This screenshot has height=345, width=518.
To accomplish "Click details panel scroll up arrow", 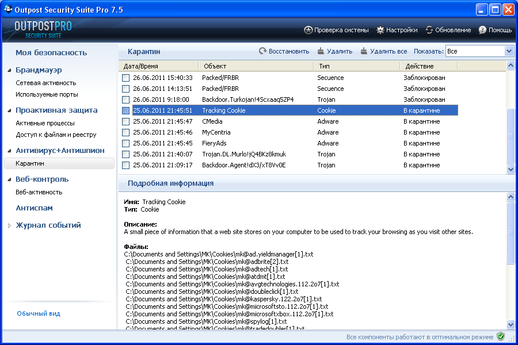I will 511,197.
